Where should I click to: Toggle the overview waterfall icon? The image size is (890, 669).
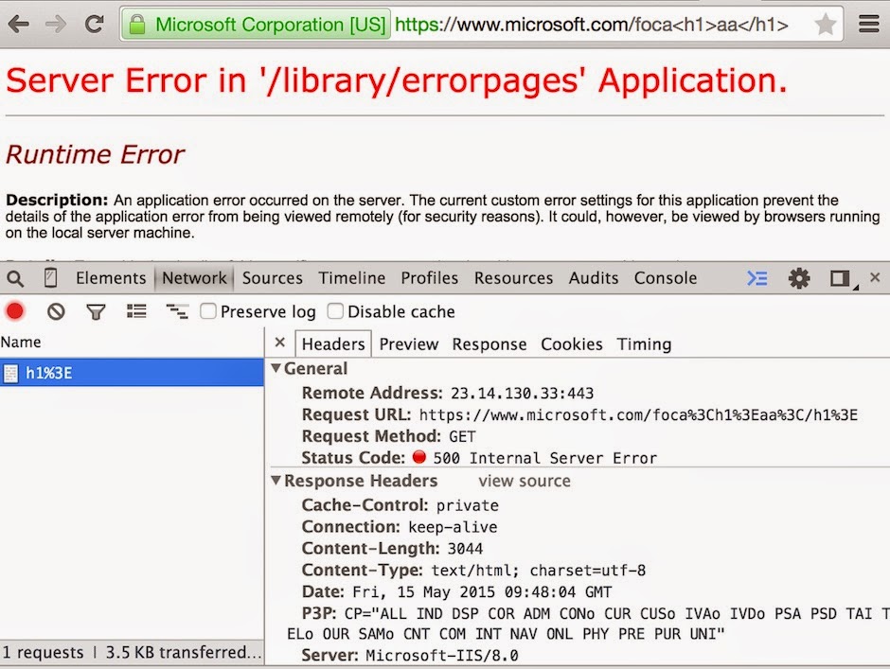177,311
